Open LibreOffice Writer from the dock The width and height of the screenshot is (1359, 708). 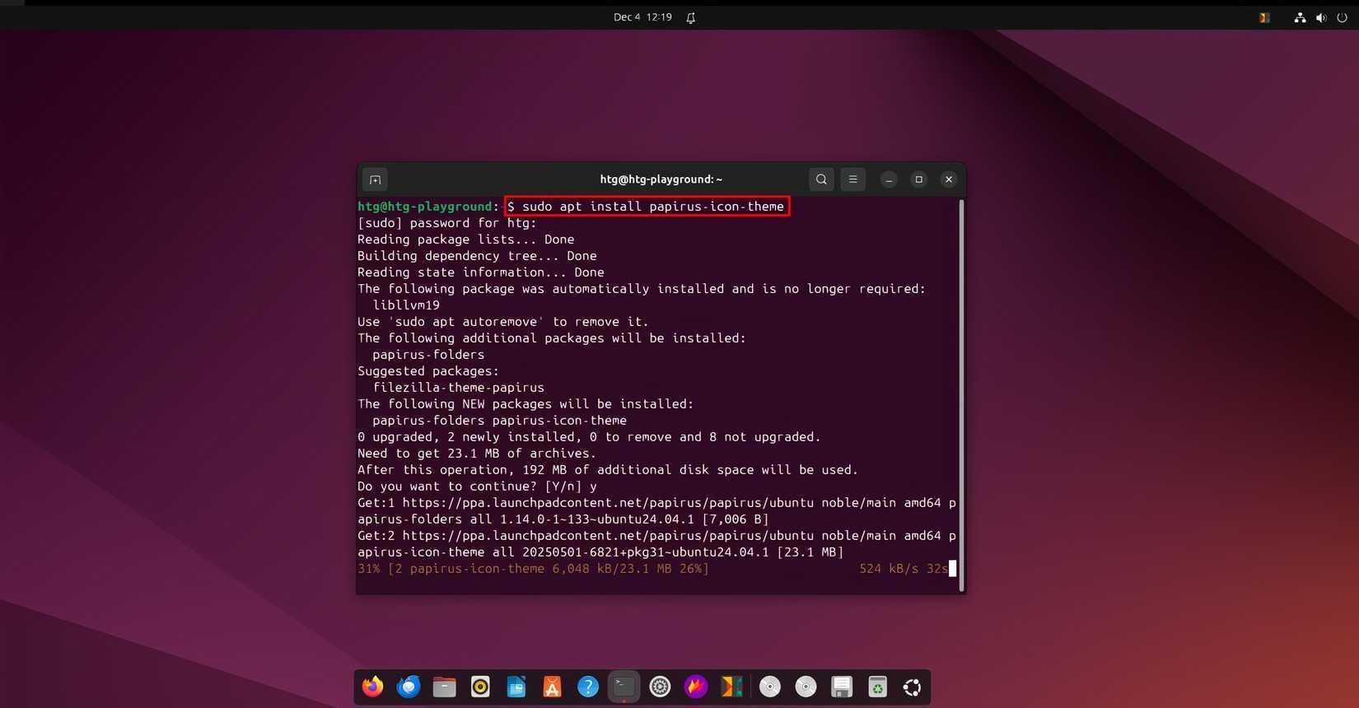pyautogui.click(x=516, y=687)
